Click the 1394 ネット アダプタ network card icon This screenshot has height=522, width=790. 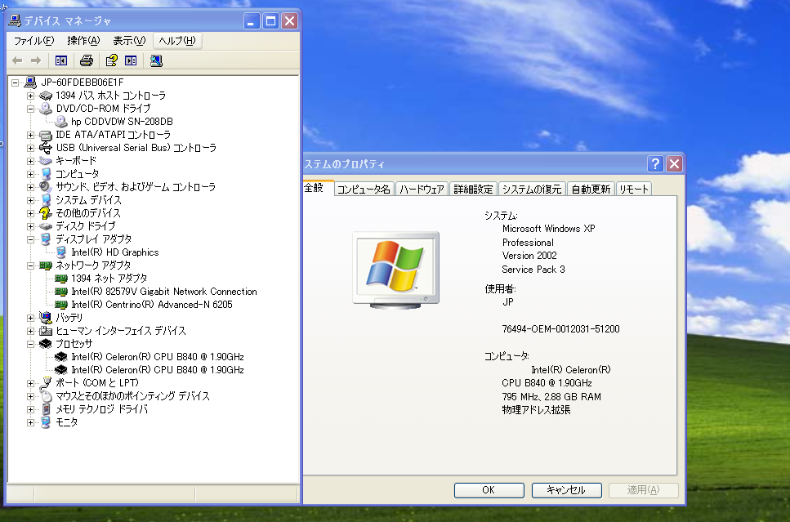coord(61,279)
